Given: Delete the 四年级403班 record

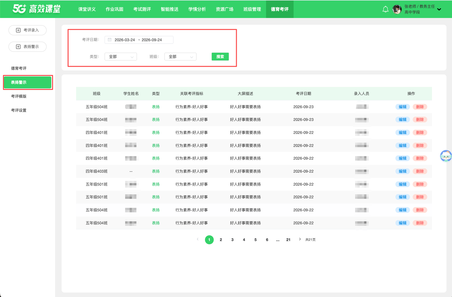Looking at the screenshot, I should point(420,171).
